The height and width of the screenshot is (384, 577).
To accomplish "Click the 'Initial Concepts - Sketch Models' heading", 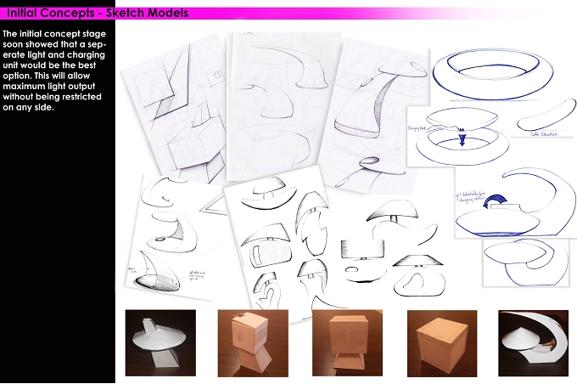I will (98, 13).
